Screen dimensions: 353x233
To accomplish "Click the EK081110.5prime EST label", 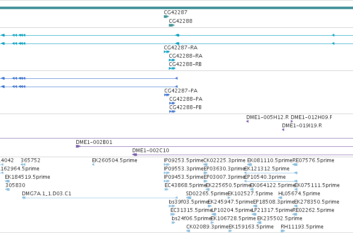I will pyautogui.click(x=270, y=160).
